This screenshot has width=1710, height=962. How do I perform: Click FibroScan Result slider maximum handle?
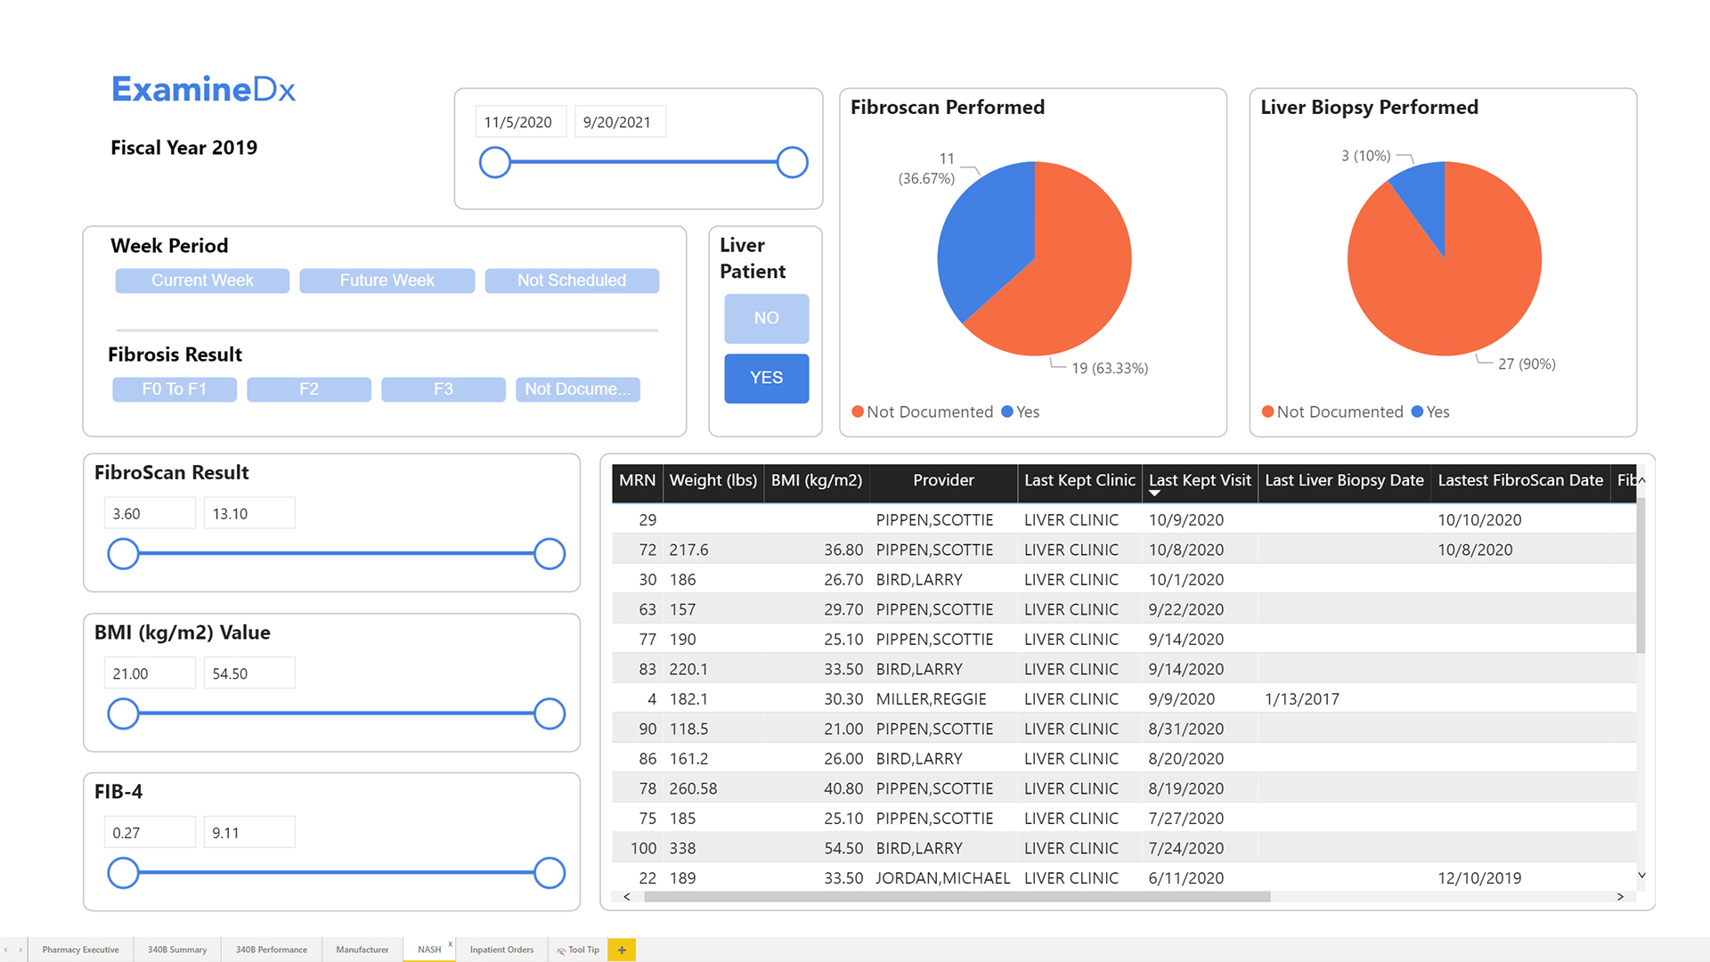click(x=550, y=554)
